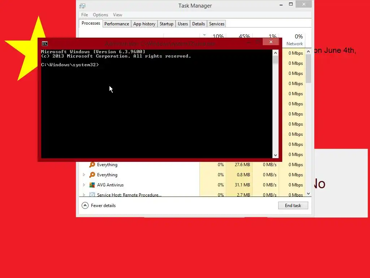Switch to the App history tab
The width and height of the screenshot is (370, 278).
144,24
